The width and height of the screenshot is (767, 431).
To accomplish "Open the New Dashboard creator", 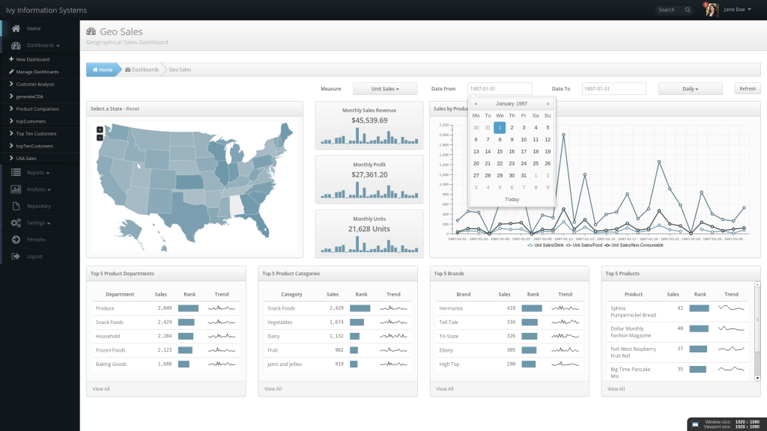I will point(32,59).
